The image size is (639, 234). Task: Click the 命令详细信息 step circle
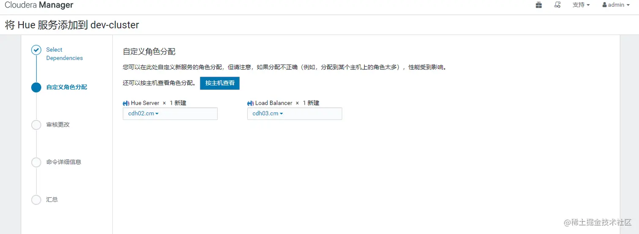[x=36, y=162]
